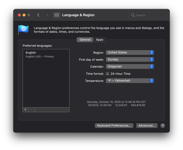Image resolution: width=183 pixels, height=150 pixels.
Task: Click the sample currency '$45,678.90'
Action: tap(138, 105)
